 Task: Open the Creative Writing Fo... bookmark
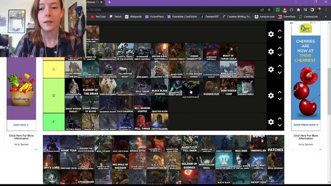236,17
